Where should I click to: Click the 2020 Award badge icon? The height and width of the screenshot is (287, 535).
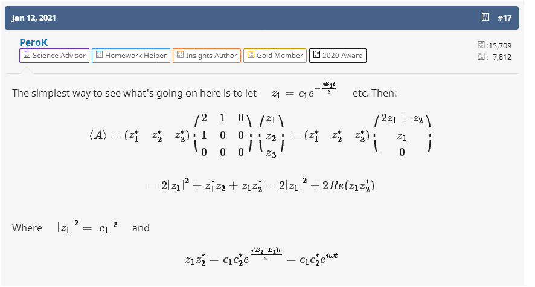tap(316, 55)
